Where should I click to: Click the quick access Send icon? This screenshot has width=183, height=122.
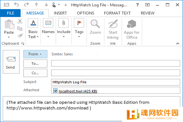[x=6, y=5]
